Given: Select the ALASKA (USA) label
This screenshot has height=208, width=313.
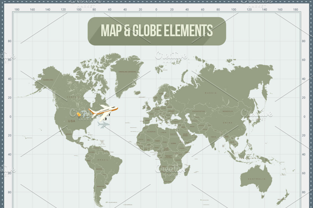Looking at the screenshot, I should click(48, 80).
